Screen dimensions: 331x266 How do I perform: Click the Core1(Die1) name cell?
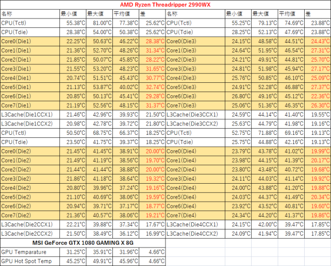(x=30, y=50)
